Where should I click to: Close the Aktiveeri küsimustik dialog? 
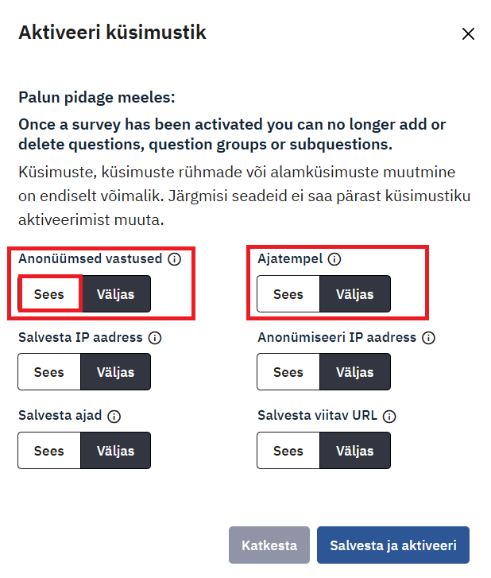tap(468, 33)
